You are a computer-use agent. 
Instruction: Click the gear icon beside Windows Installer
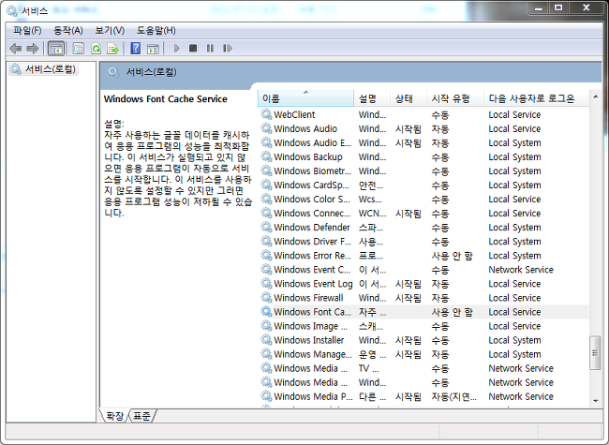pos(266,340)
